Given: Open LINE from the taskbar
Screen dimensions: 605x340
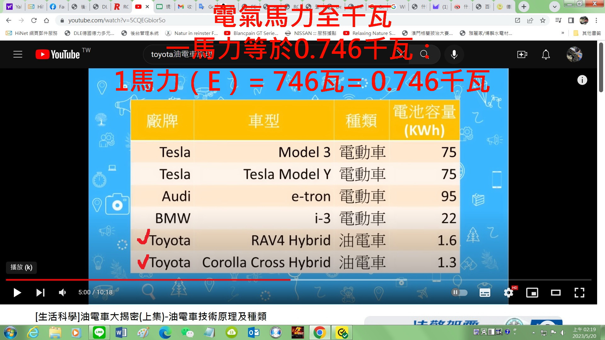Looking at the screenshot, I should 99,332.
